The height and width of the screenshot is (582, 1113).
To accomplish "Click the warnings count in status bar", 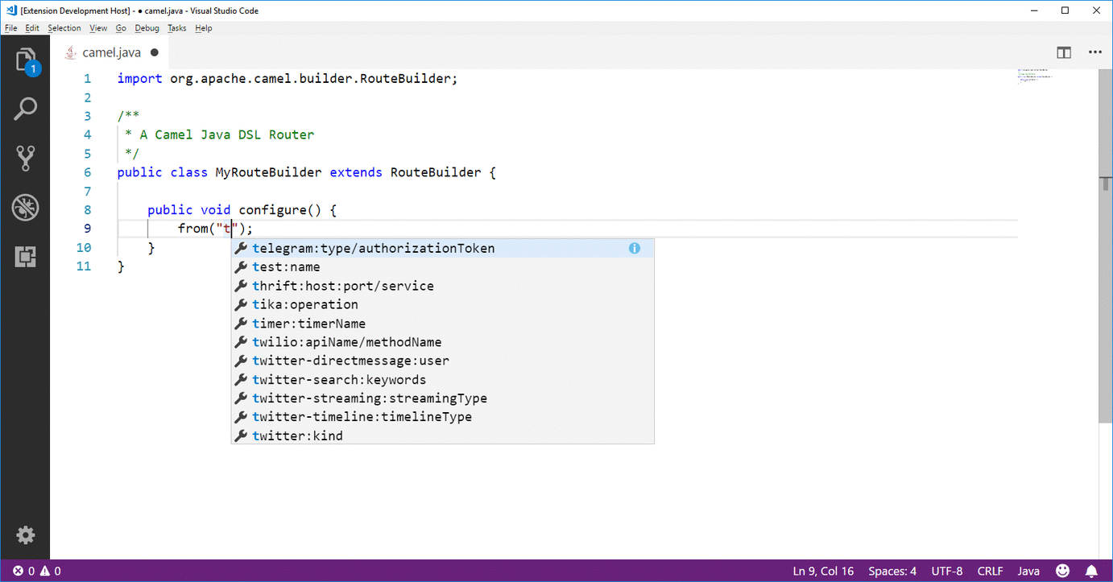I will [51, 571].
